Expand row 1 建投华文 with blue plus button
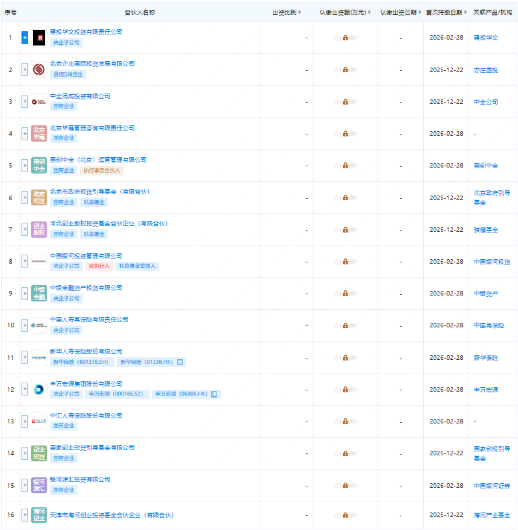This screenshot has width=518, height=530. (x=25, y=38)
